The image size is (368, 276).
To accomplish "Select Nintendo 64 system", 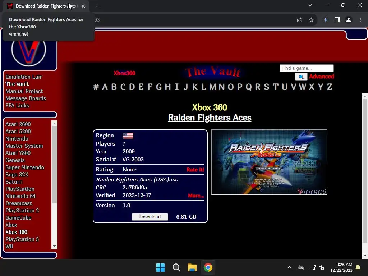I will (x=20, y=196).
